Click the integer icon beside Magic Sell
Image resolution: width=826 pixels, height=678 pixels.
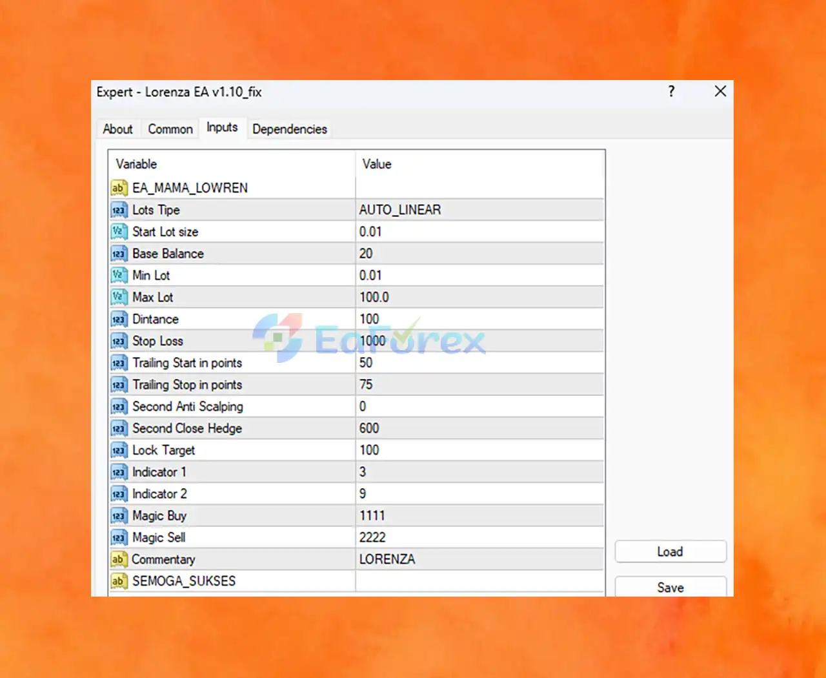coord(118,537)
